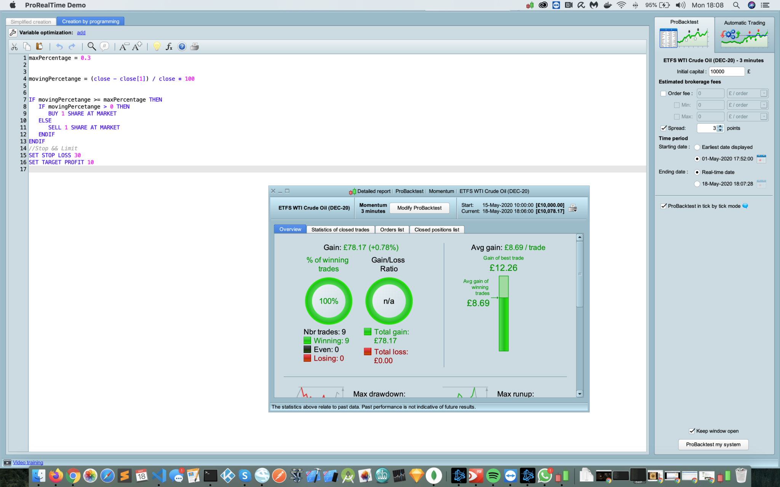Click the increase font size icon

coord(137,46)
